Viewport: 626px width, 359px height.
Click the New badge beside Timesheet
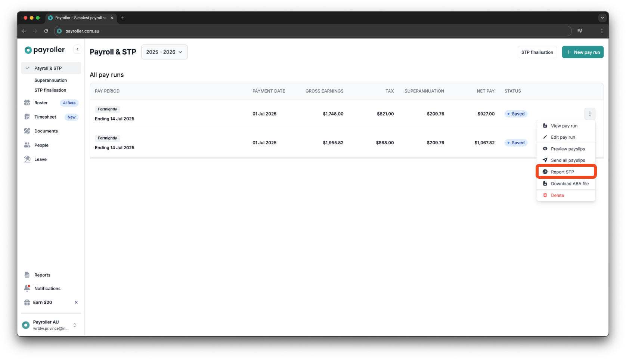(x=71, y=117)
